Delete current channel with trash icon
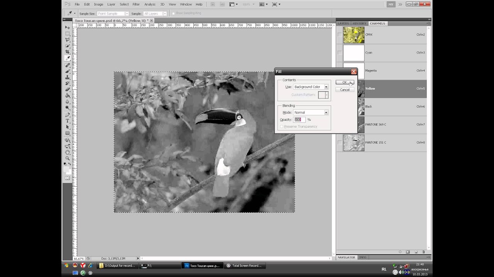Image resolution: width=494 pixels, height=277 pixels. [x=423, y=252]
